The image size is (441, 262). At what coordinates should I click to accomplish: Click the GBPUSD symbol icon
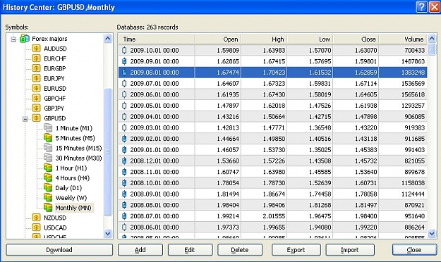[x=36, y=118]
